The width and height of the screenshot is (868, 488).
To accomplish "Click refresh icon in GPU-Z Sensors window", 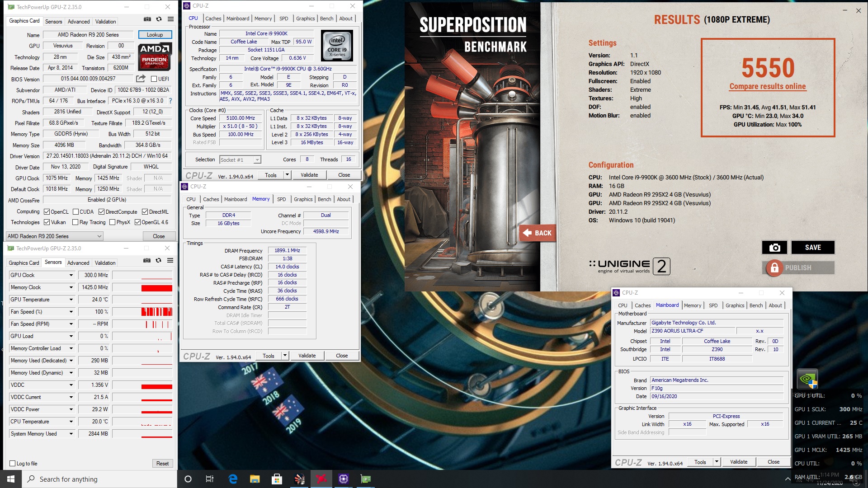I will 158,260.
